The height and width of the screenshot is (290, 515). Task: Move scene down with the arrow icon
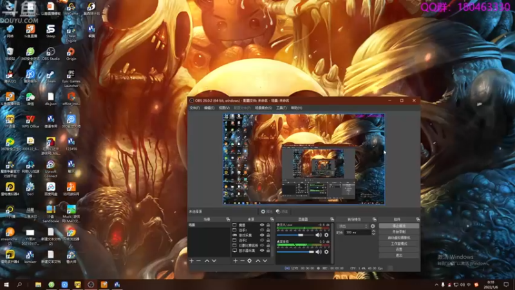[x=214, y=261]
